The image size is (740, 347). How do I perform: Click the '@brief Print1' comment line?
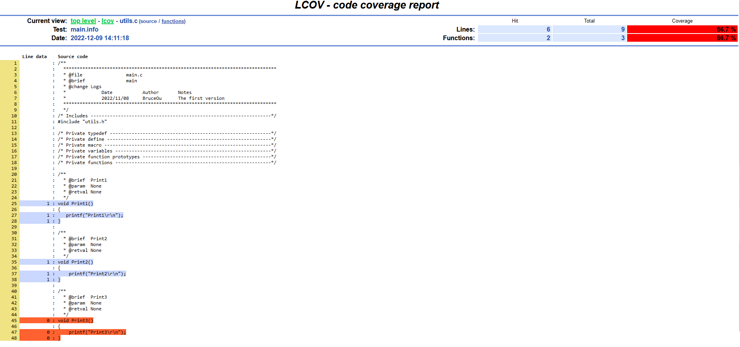click(85, 181)
